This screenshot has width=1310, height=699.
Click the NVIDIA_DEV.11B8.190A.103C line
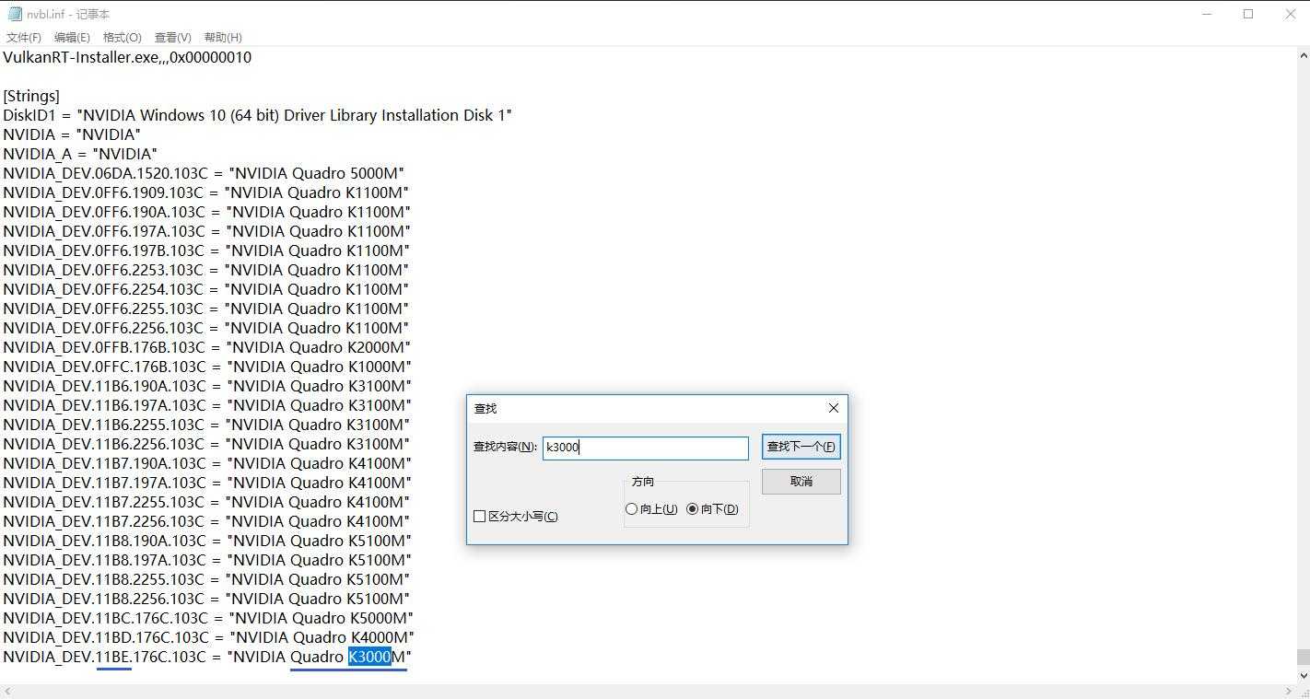(207, 541)
